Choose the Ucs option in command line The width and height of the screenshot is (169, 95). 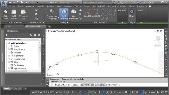pyautogui.click(x=97, y=85)
